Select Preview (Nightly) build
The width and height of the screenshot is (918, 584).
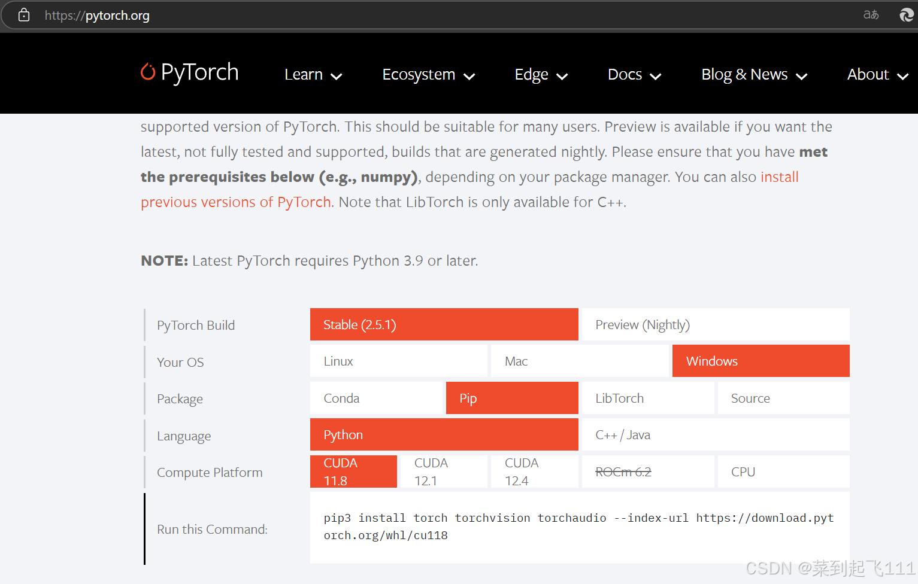(716, 324)
